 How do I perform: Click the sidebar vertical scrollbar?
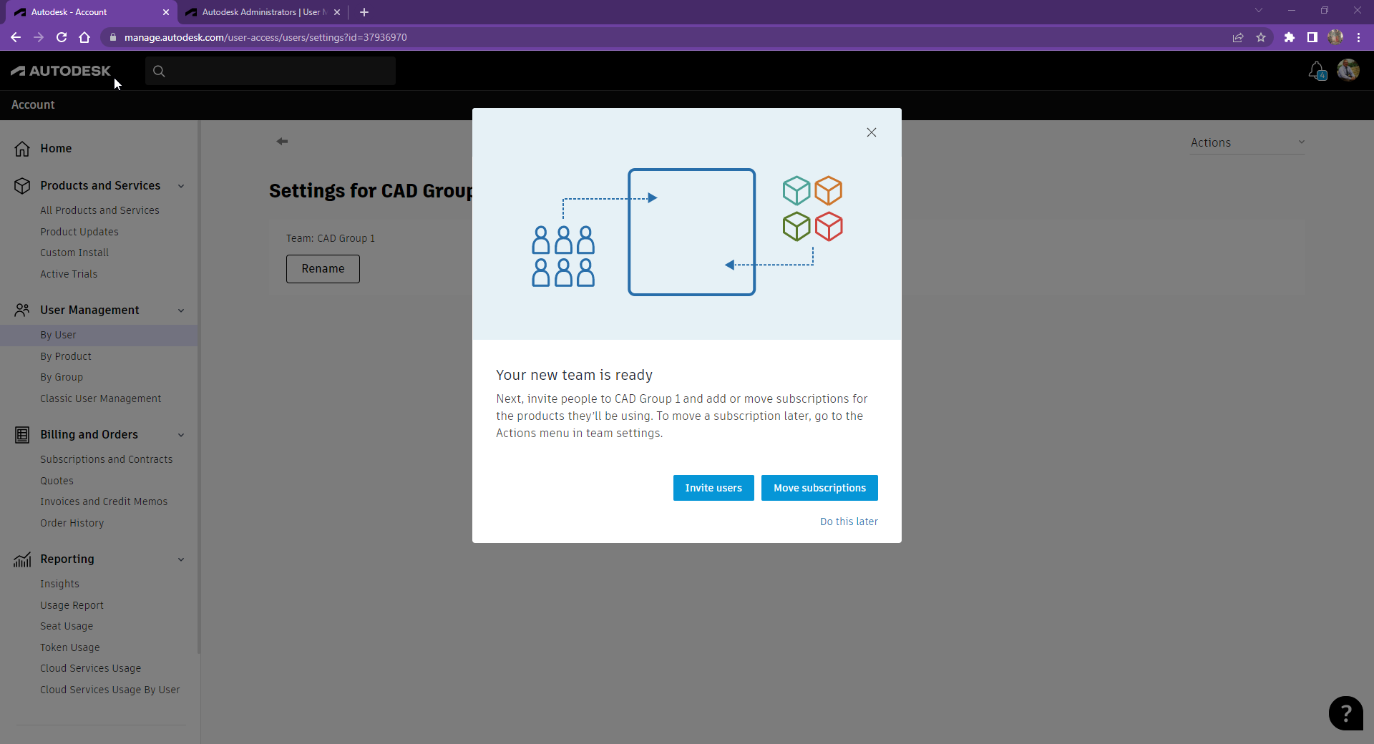pos(198,386)
